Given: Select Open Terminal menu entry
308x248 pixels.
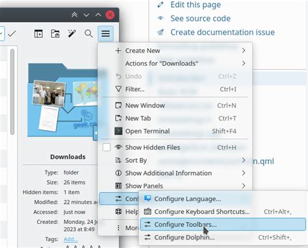Looking at the screenshot, I should point(175,131).
